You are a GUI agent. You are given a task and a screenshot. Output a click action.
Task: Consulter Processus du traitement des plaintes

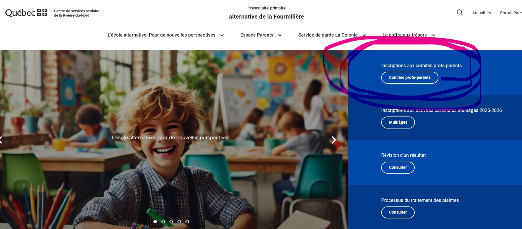point(398,212)
